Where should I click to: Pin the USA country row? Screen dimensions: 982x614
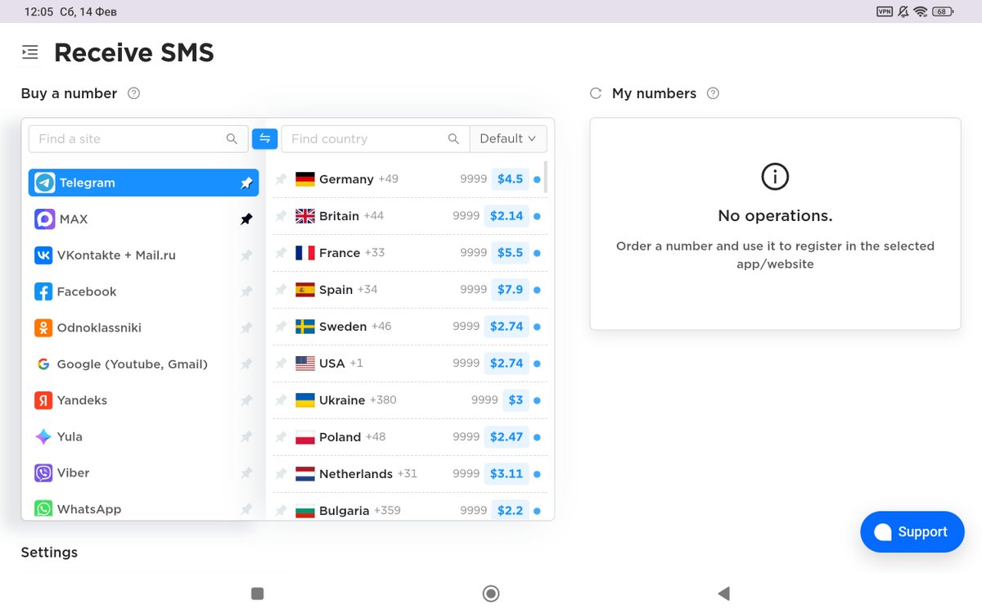point(281,363)
